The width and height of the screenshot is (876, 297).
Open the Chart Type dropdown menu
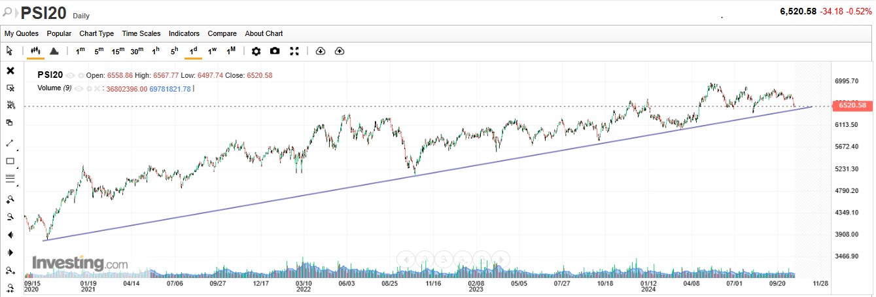coord(96,33)
